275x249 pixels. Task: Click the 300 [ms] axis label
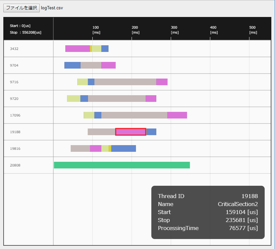[x=175, y=30]
